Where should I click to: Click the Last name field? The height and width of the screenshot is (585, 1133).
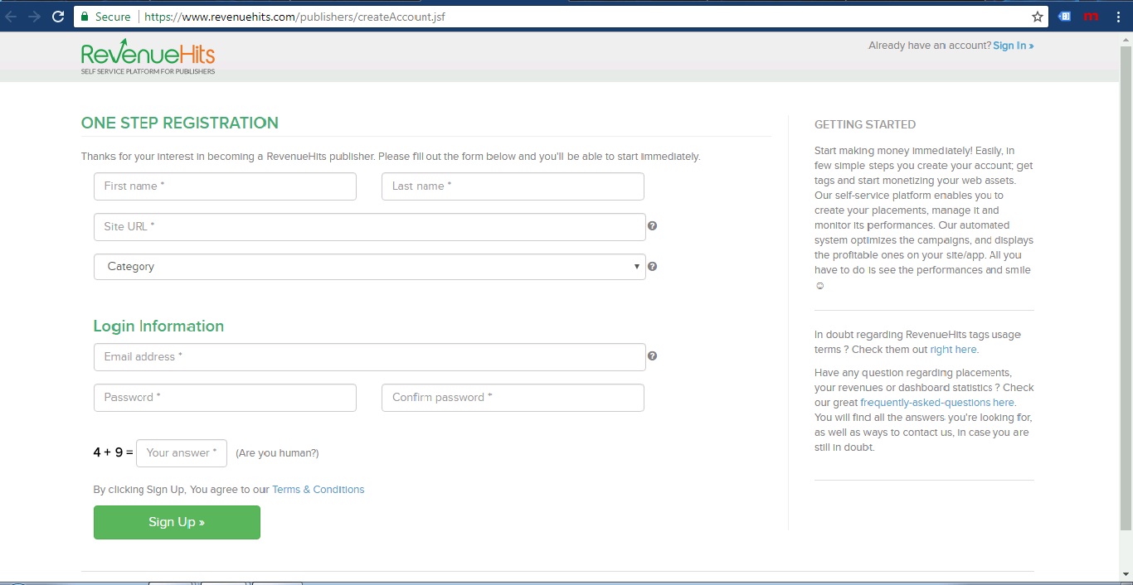(513, 186)
